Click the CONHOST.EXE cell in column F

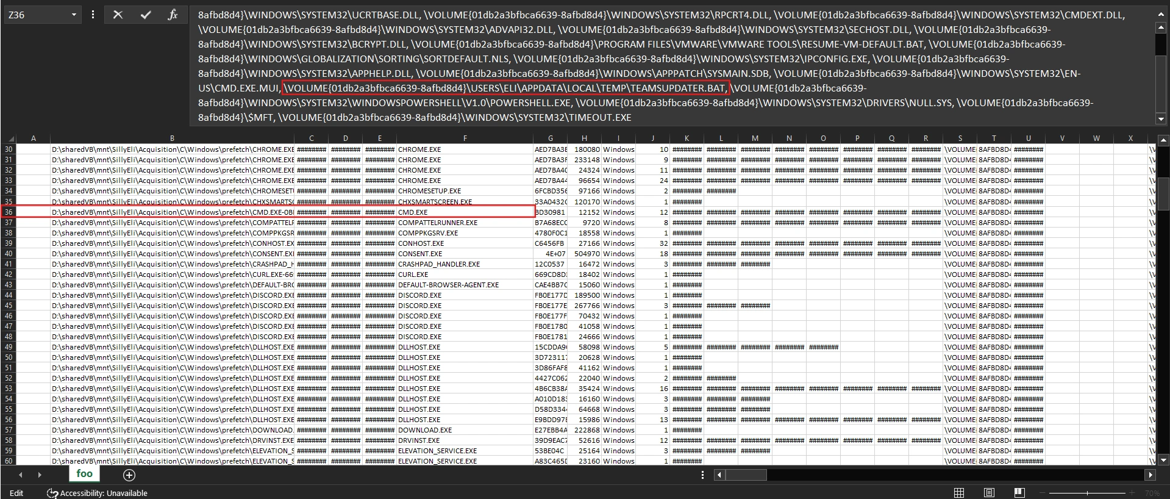click(x=421, y=243)
